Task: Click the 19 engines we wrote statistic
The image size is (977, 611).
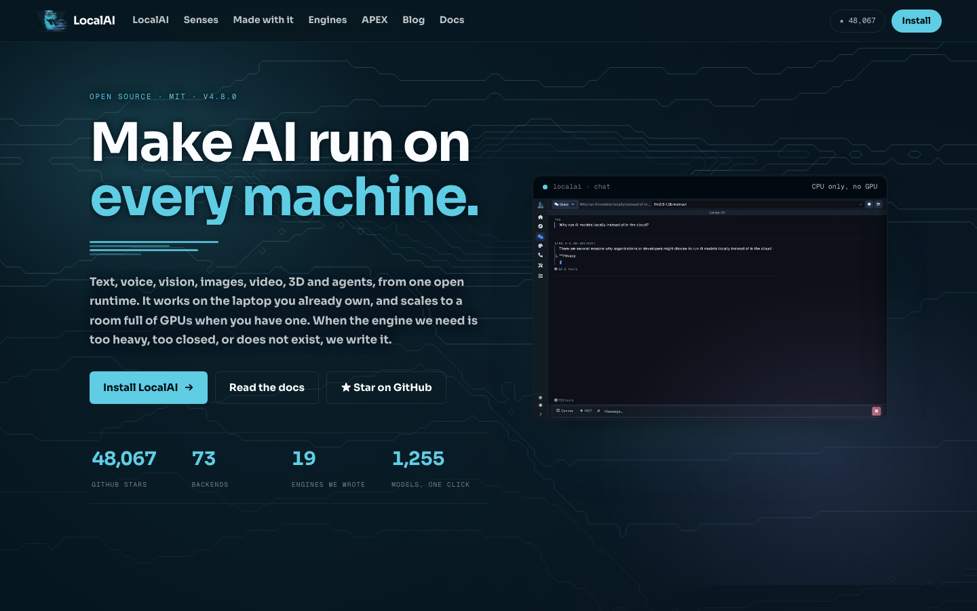Action: pos(328,468)
